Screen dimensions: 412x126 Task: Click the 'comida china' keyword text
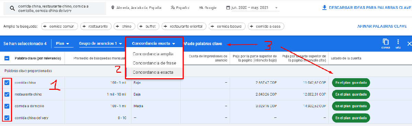tap(25, 83)
